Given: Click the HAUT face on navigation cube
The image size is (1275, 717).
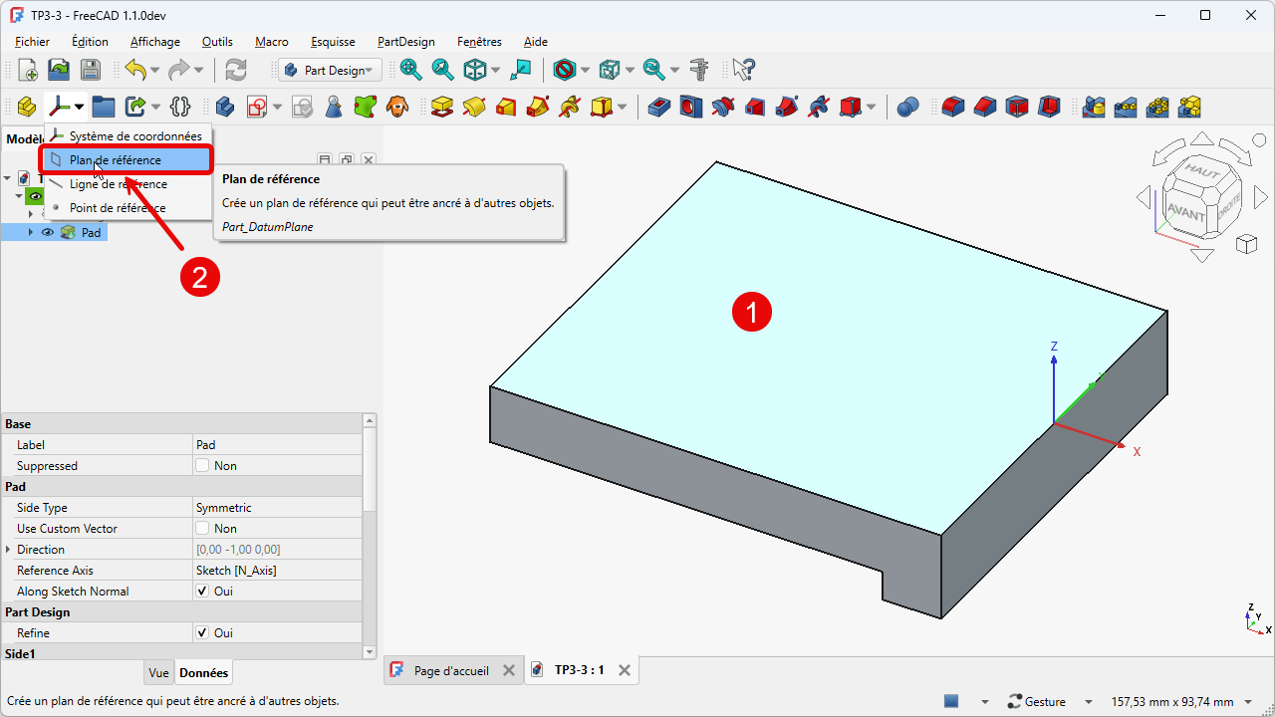Looking at the screenshot, I should click(x=1199, y=172).
